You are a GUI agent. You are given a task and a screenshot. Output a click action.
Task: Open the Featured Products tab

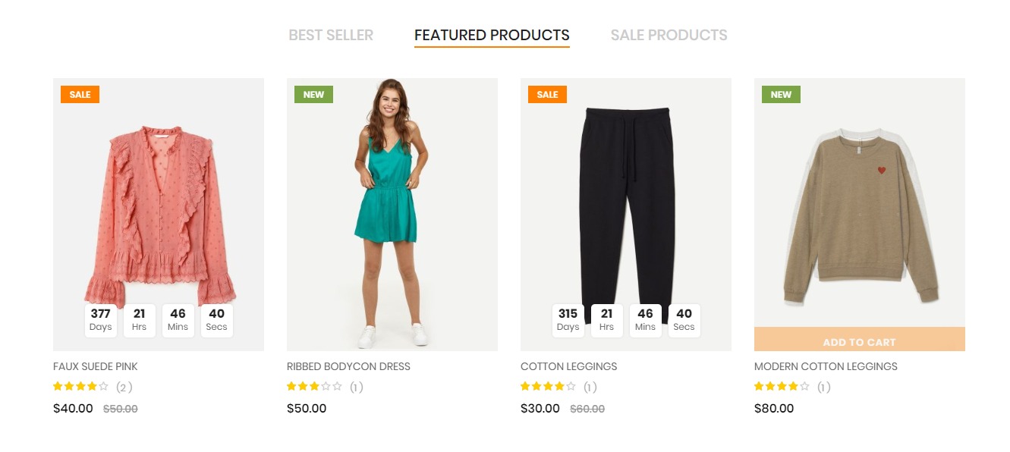tap(492, 35)
